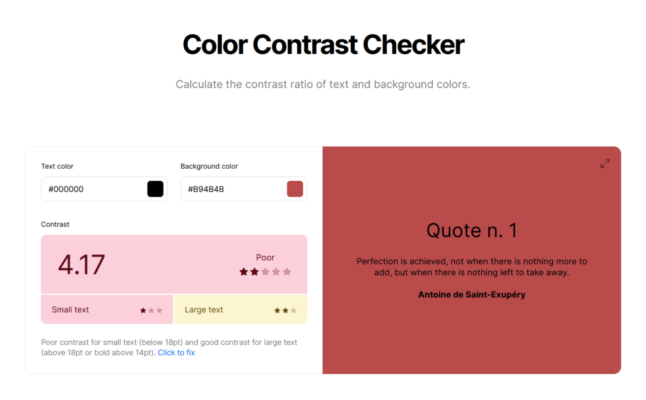The image size is (646, 400).
Task: Click the expand fullscreen preview icon
Action: point(604,164)
